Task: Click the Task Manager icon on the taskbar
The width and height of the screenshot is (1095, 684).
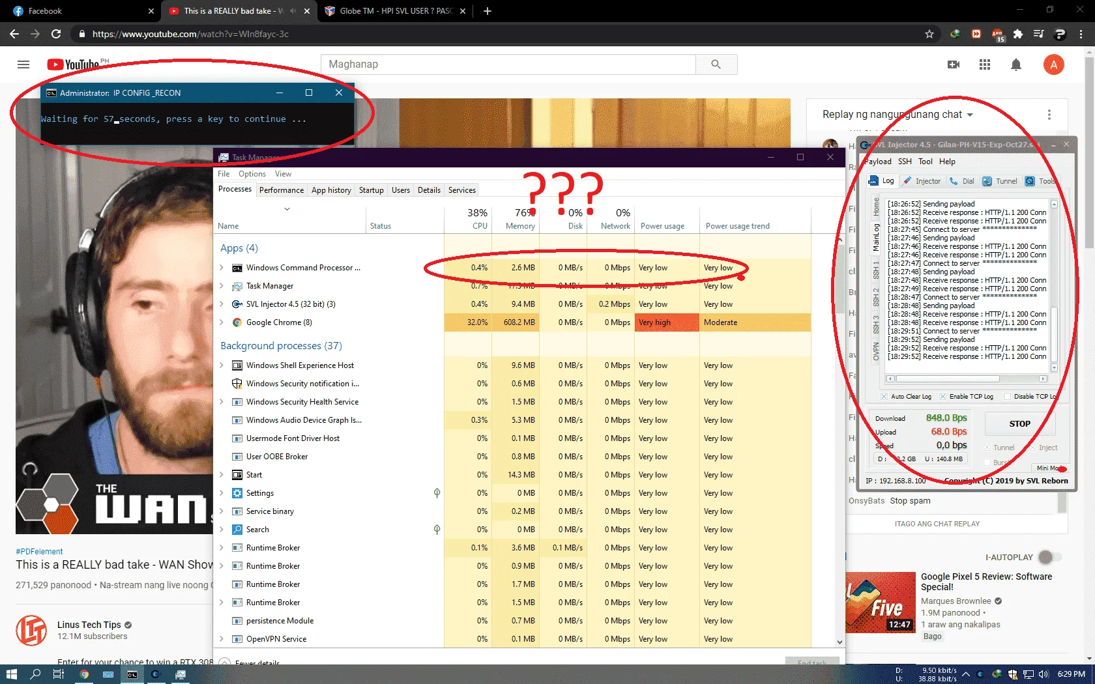Action: [x=181, y=674]
